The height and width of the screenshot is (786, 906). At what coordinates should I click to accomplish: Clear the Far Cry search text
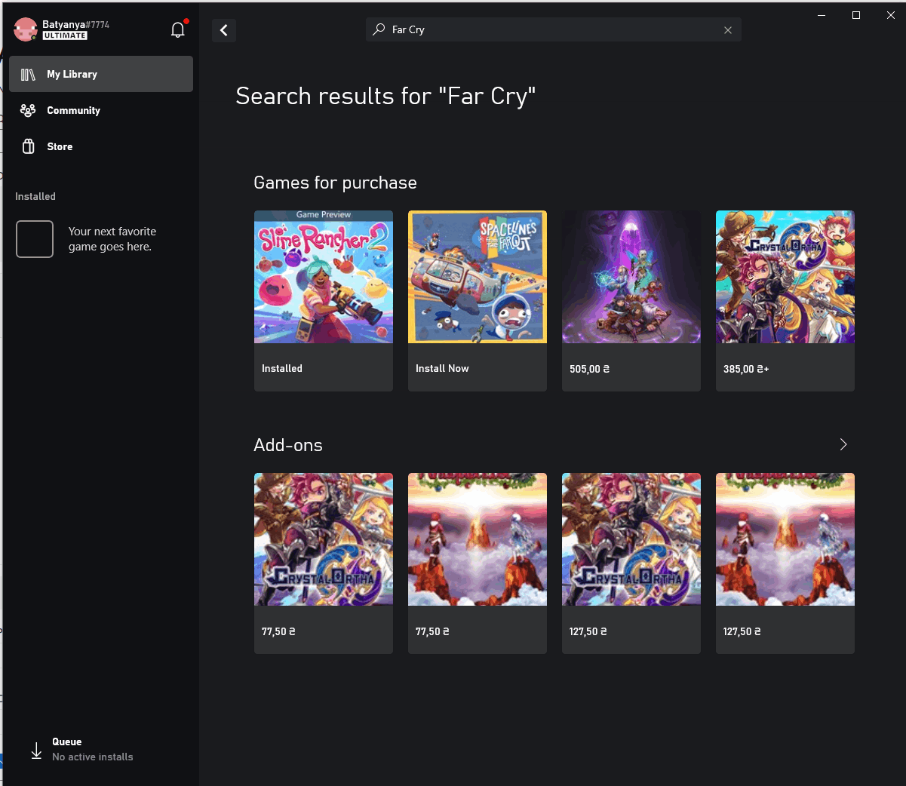[x=728, y=30]
